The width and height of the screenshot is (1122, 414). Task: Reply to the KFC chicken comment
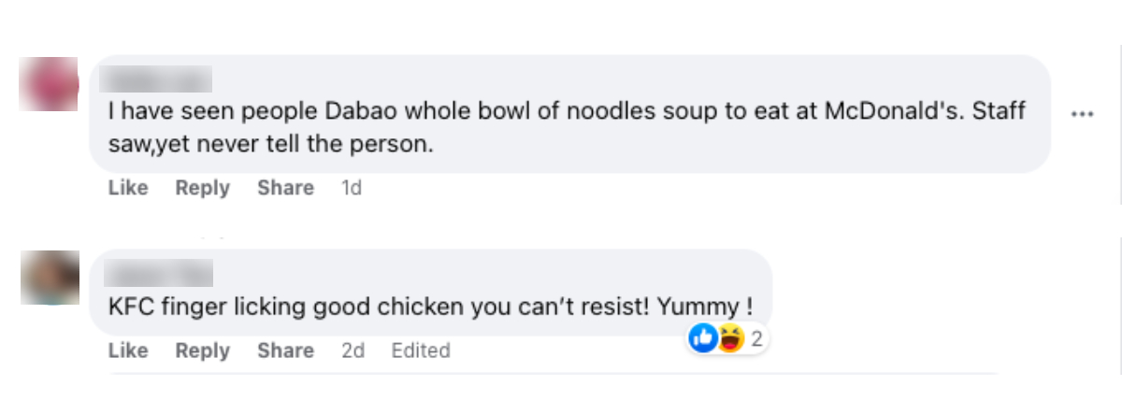202,350
